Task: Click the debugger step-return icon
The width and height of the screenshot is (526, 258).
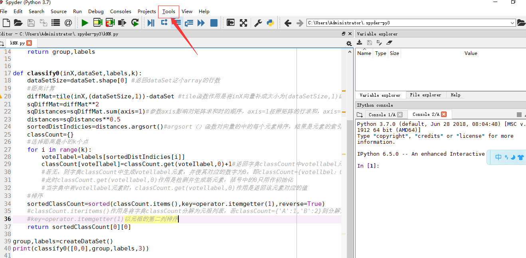Action: point(189,23)
